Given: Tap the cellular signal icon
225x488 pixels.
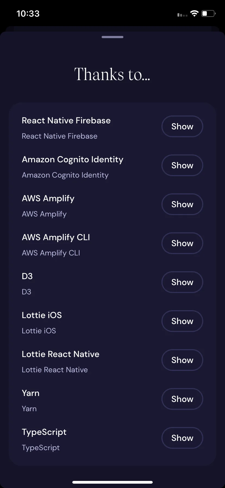Looking at the screenshot, I should [182, 15].
